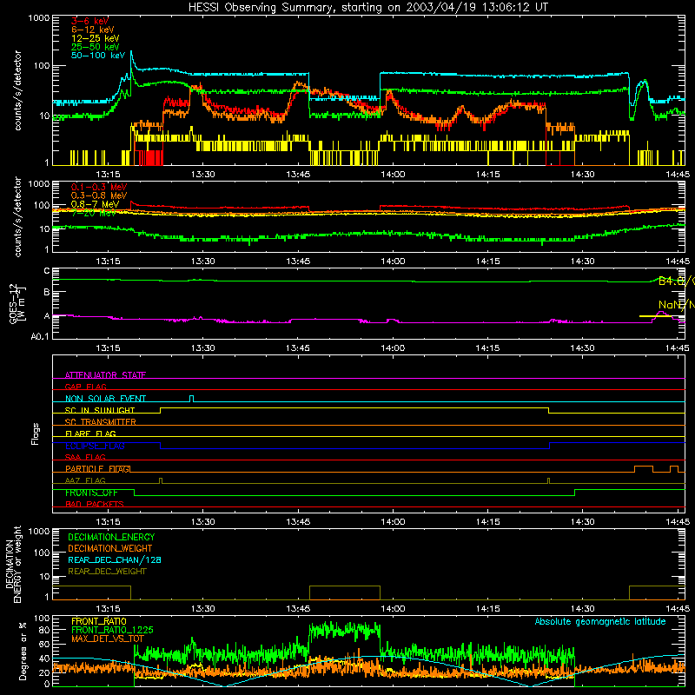Click the Absolute geomagnetic latitude label

click(600, 621)
